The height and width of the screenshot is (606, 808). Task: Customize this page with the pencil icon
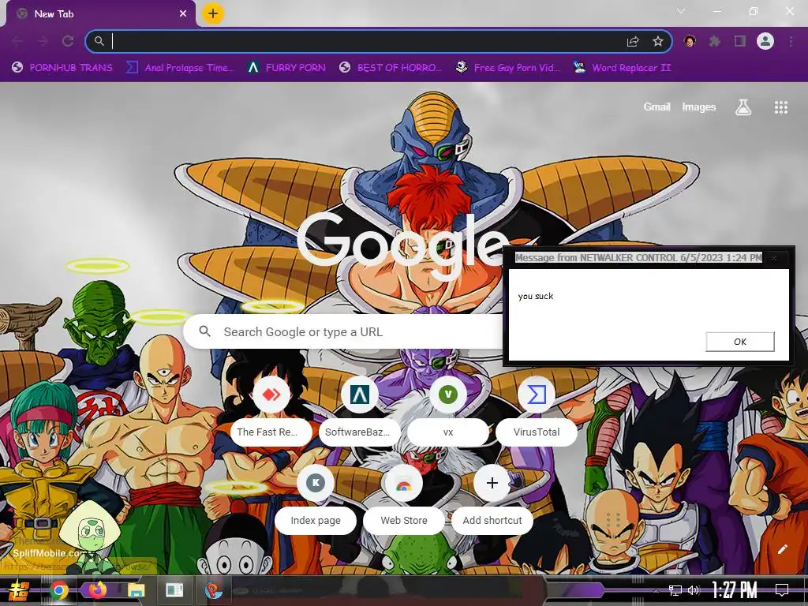click(x=782, y=549)
